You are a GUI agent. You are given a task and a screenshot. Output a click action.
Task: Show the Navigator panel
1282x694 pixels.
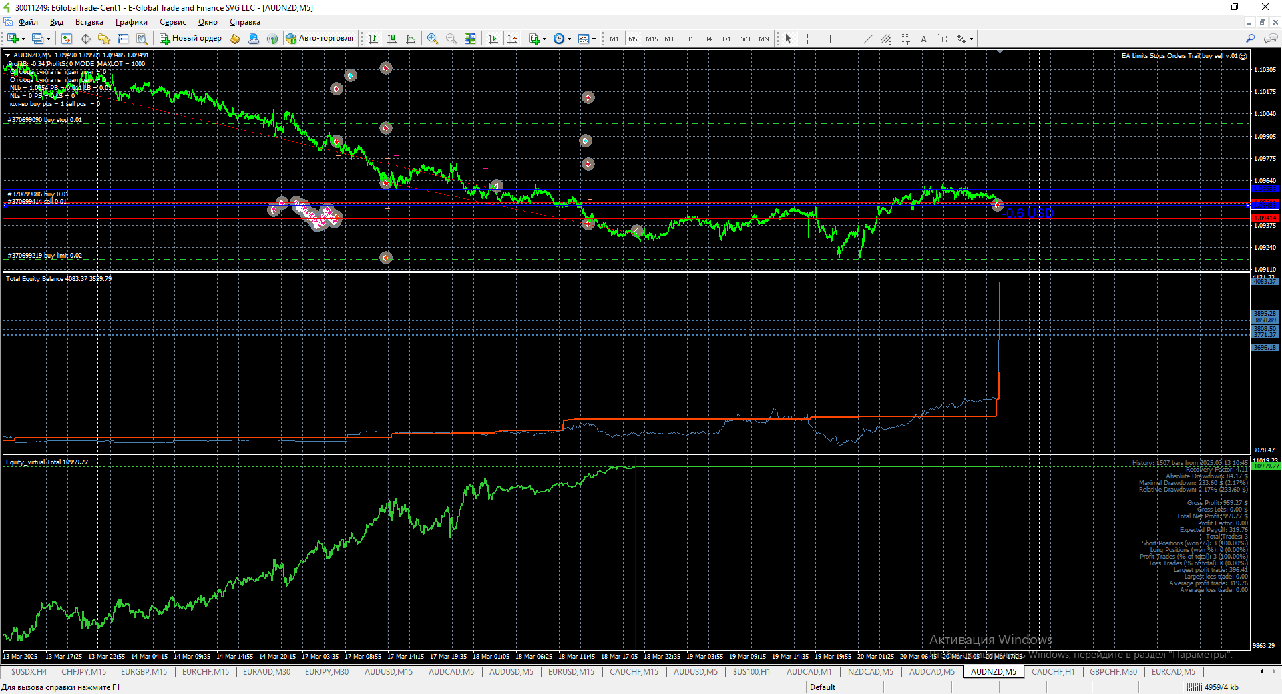(x=104, y=39)
